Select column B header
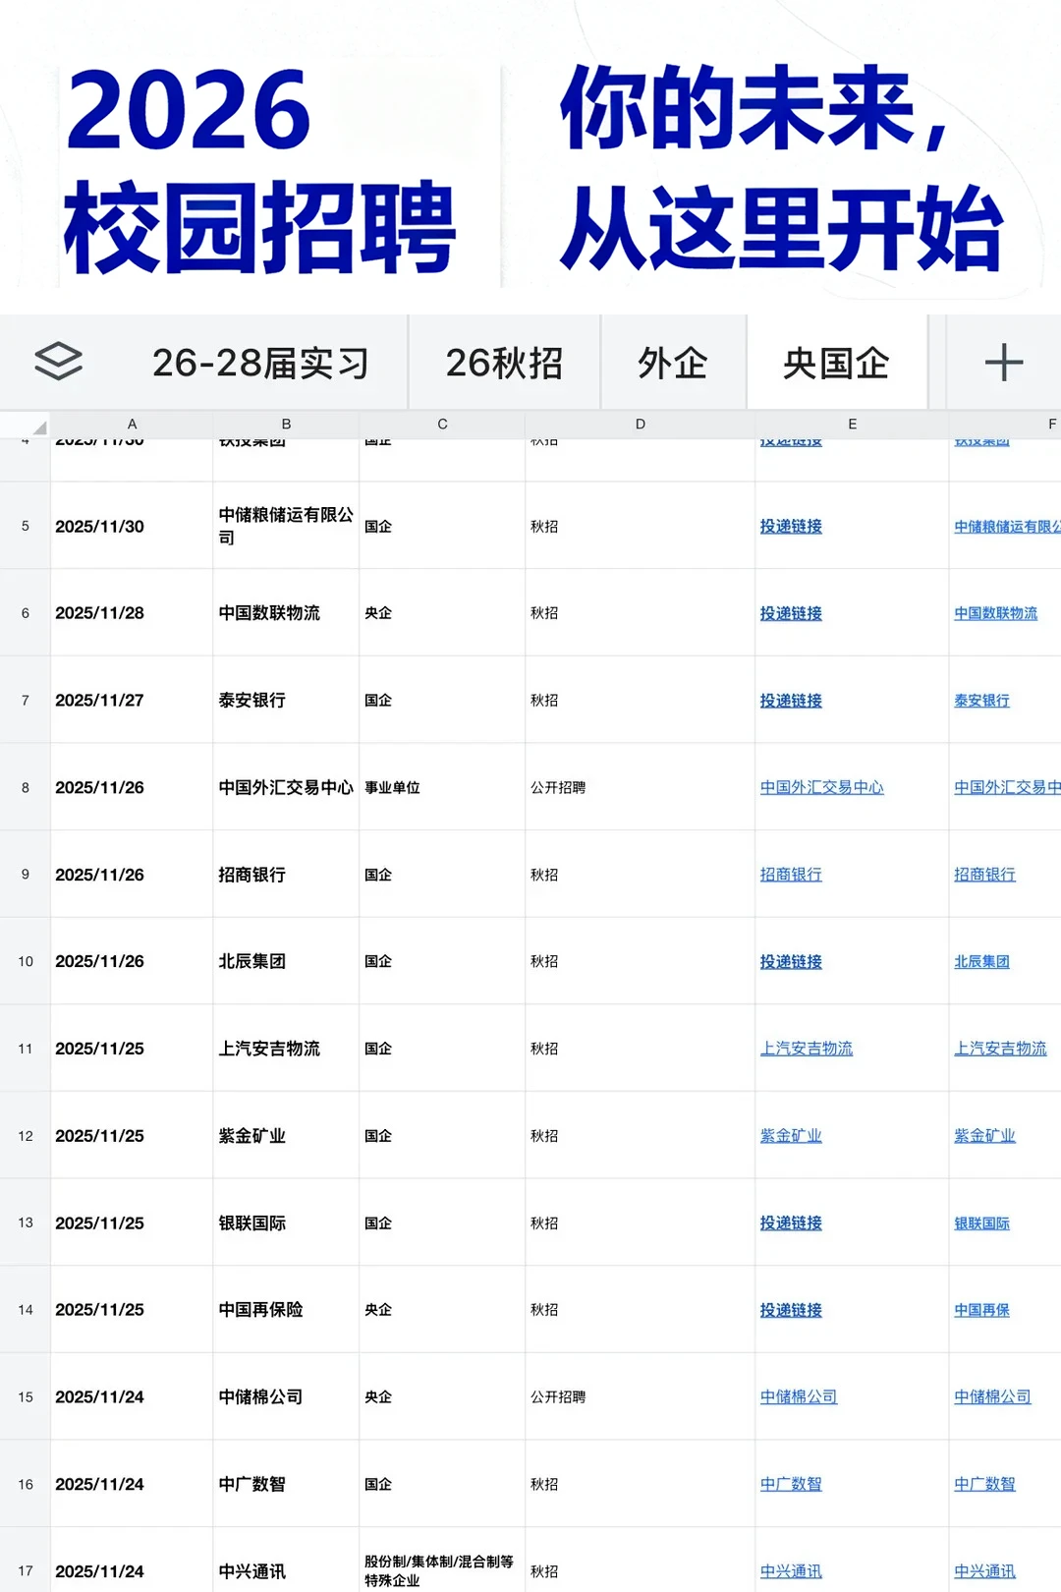This screenshot has width=1061, height=1592. (286, 425)
